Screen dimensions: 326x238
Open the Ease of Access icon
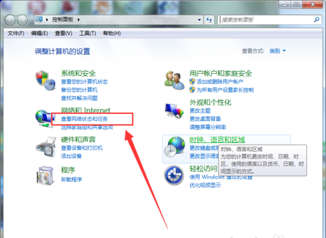point(174,175)
